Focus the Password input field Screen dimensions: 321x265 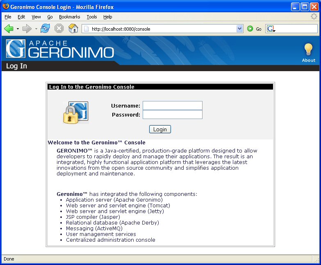[x=172, y=115]
